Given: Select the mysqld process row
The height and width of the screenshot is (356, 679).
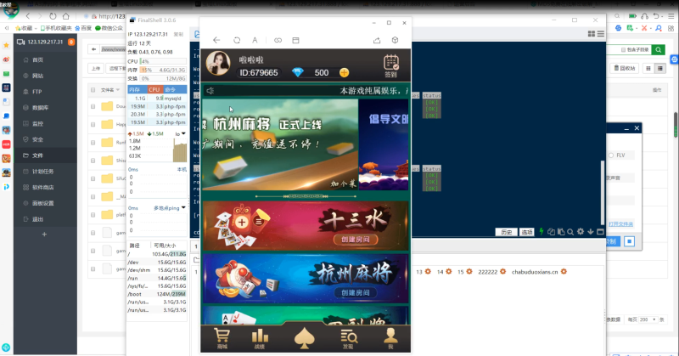Looking at the screenshot, I should pyautogui.click(x=157, y=99).
